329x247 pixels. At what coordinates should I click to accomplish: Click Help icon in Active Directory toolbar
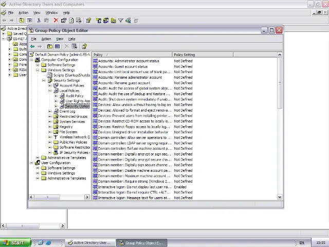pos(88,21)
